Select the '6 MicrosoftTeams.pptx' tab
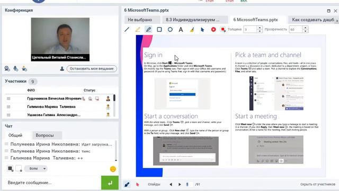339x191 pixels. click(255, 20)
